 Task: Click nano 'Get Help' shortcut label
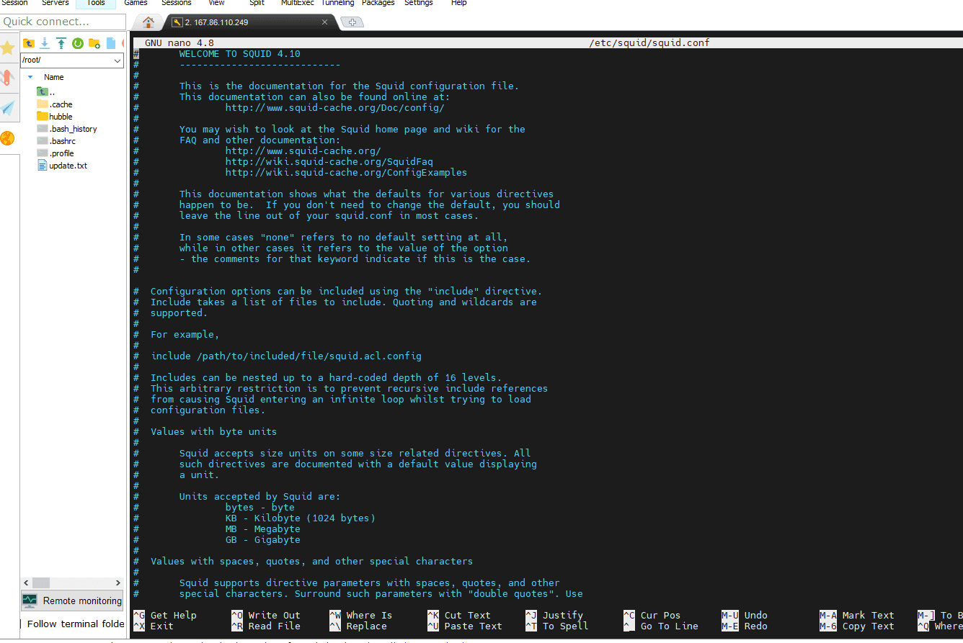point(173,616)
